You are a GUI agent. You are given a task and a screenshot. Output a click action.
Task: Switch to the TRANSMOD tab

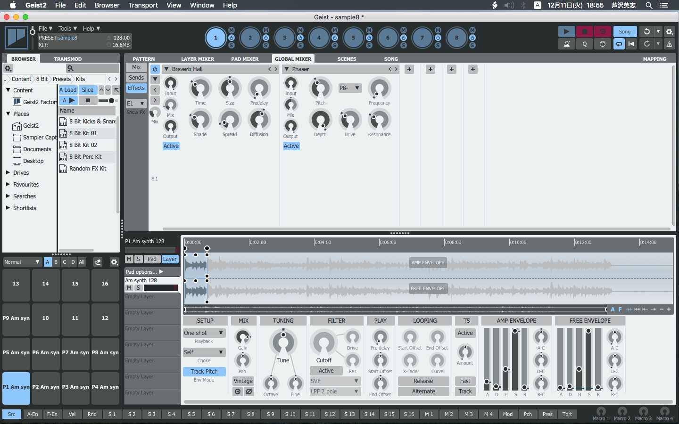[x=68, y=59]
